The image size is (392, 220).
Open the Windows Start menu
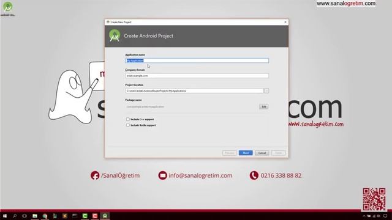point(5,216)
